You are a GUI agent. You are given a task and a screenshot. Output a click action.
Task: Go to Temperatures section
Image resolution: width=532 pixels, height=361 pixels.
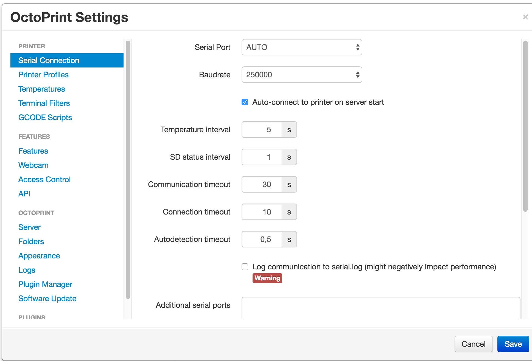[42, 89]
